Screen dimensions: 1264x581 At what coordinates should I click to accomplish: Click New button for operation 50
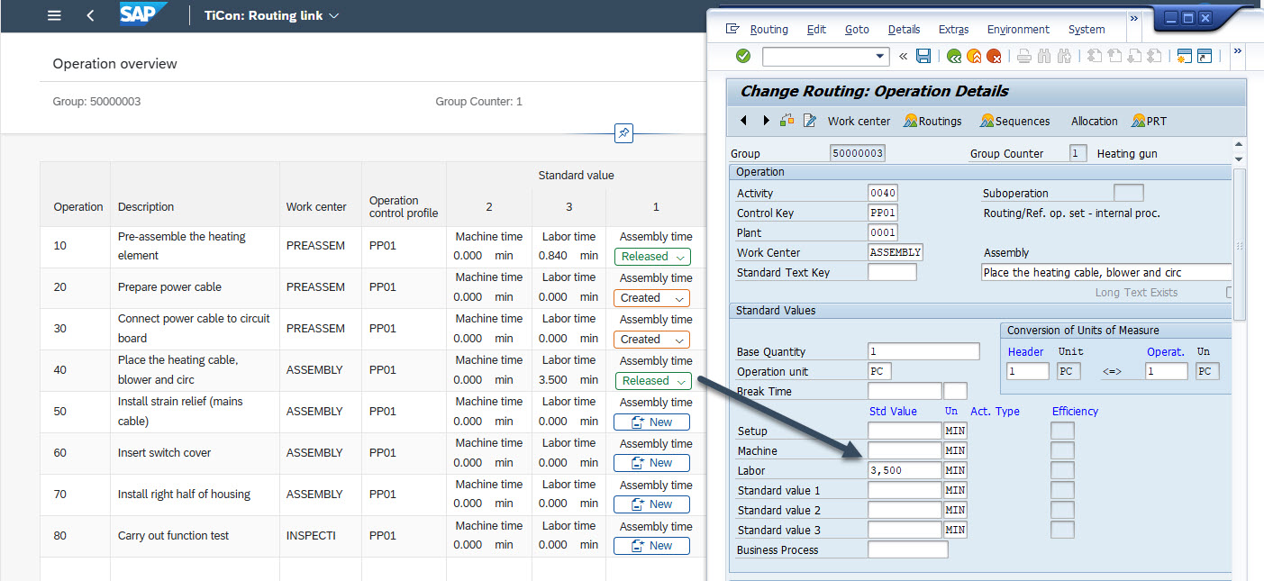tap(651, 422)
